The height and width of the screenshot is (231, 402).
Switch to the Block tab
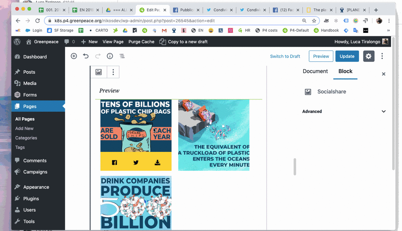pyautogui.click(x=345, y=71)
